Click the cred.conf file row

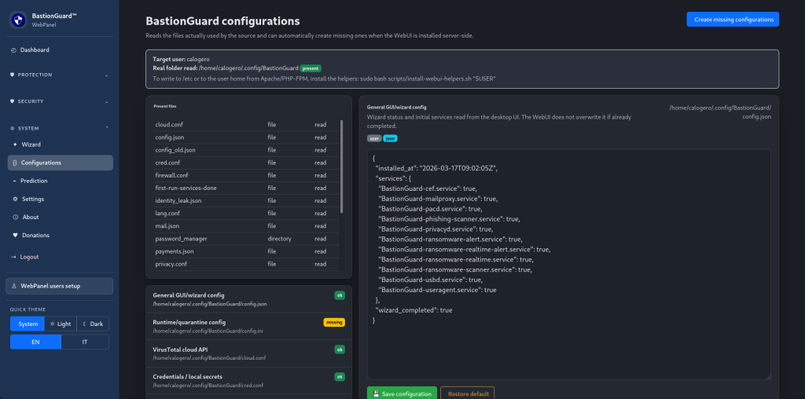[246, 163]
